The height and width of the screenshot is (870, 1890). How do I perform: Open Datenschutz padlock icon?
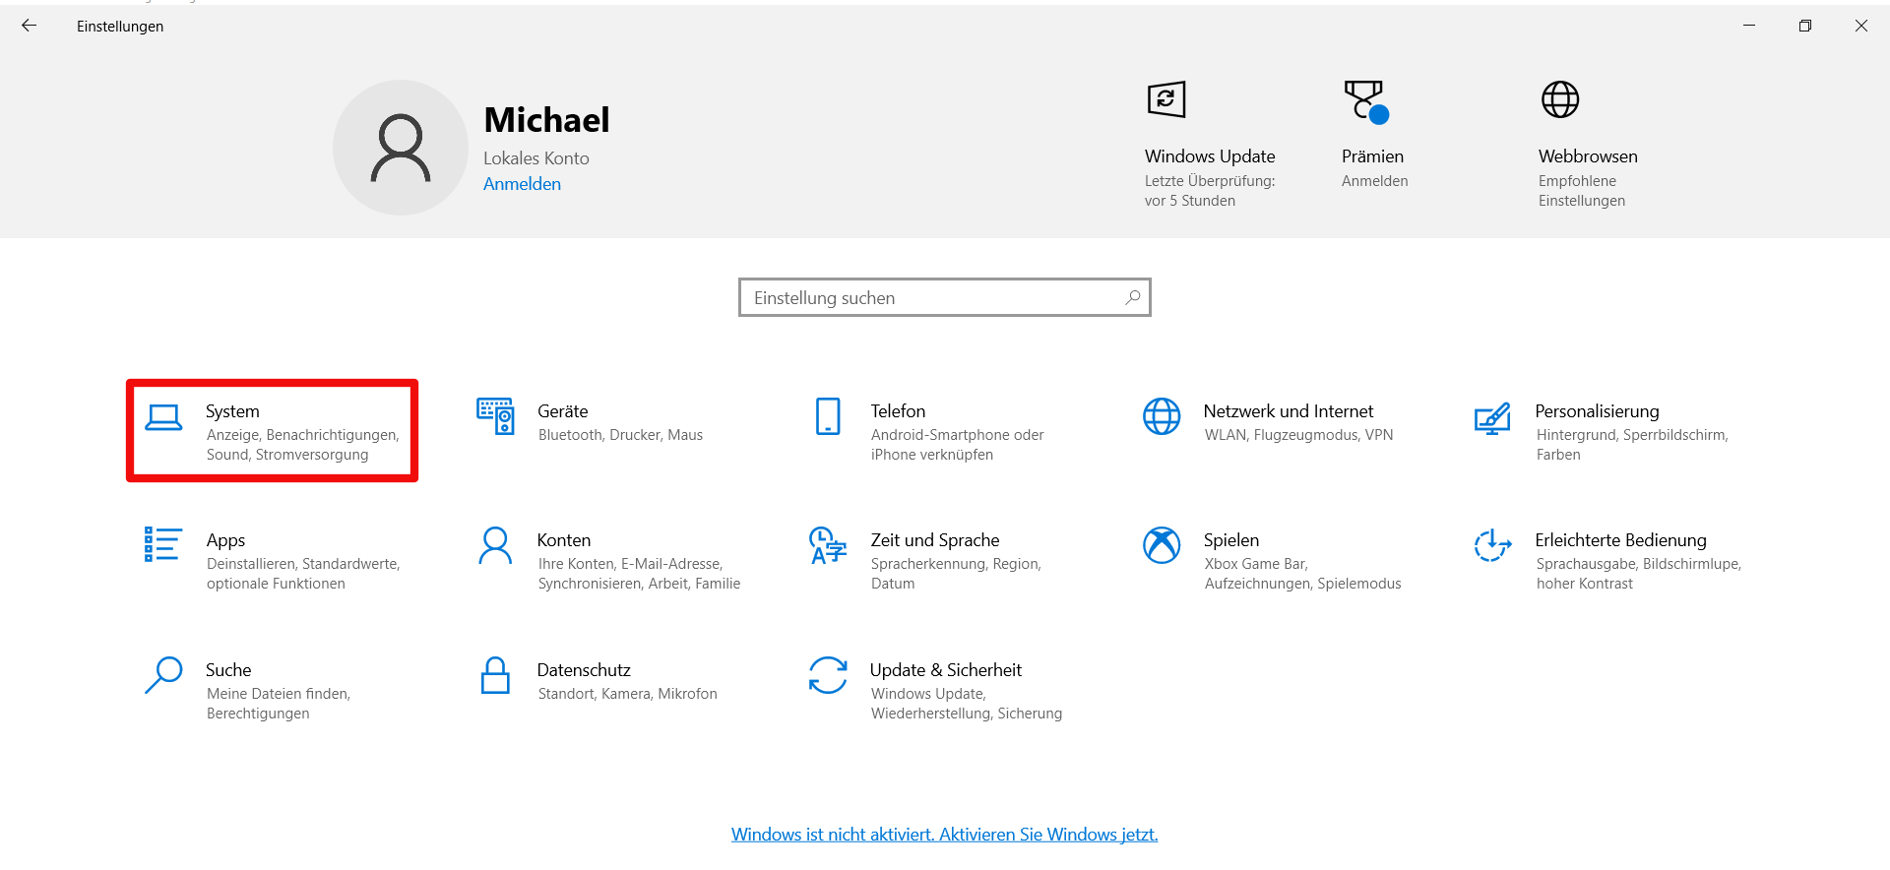[495, 675]
